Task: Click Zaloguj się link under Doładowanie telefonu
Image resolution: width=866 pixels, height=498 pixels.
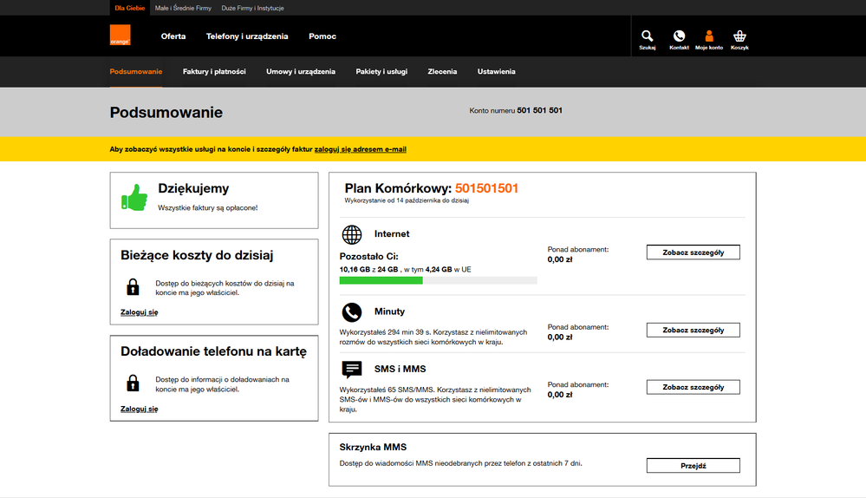Action: point(139,409)
